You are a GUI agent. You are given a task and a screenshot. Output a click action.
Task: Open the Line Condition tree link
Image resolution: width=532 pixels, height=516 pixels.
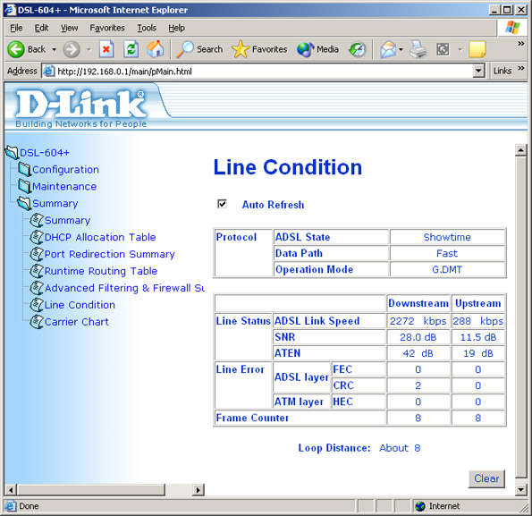[80, 305]
